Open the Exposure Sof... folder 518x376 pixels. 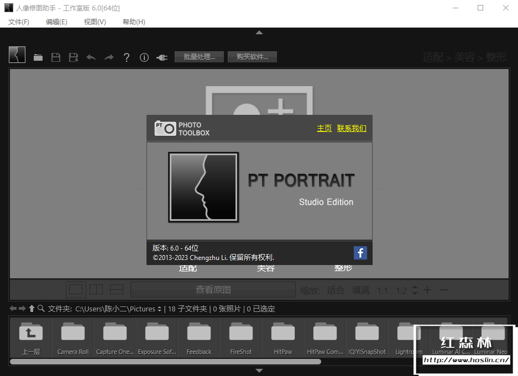click(x=157, y=337)
